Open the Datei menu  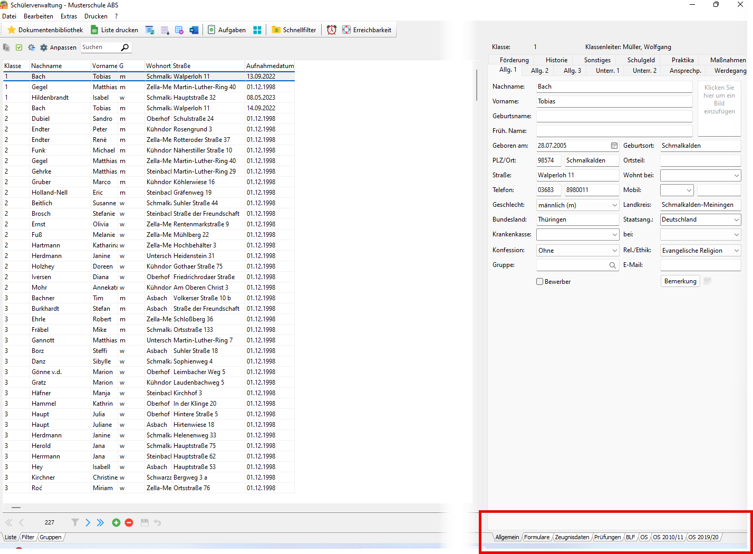tap(9, 16)
